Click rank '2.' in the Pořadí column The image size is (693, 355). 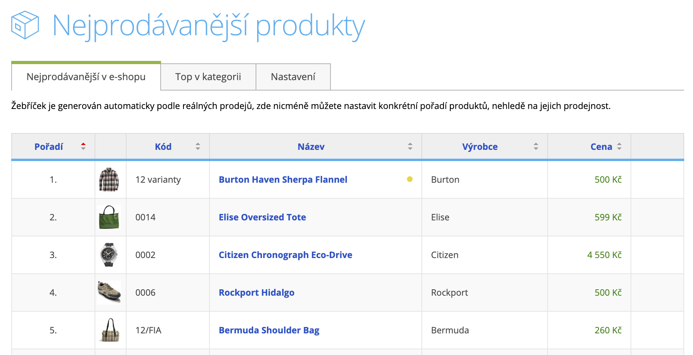[53, 217]
